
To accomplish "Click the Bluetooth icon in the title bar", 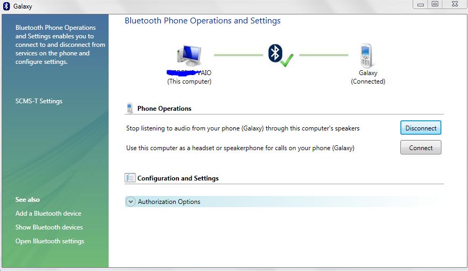I will pyautogui.click(x=6, y=6).
